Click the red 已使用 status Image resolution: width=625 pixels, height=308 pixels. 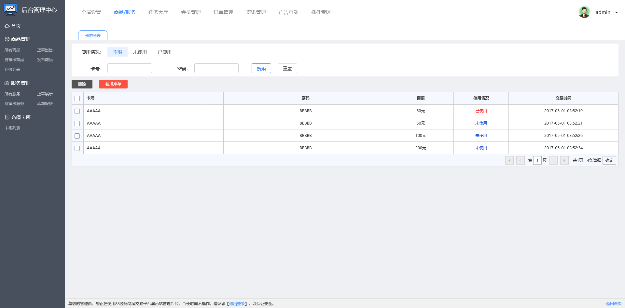tap(481, 111)
